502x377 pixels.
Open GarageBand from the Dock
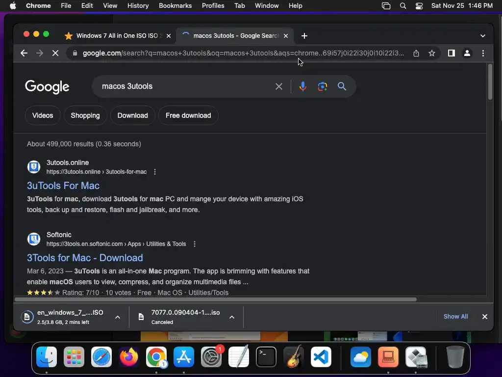294,357
